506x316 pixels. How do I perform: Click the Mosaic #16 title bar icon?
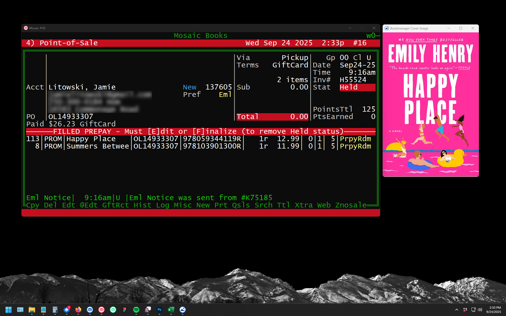tap(26, 28)
